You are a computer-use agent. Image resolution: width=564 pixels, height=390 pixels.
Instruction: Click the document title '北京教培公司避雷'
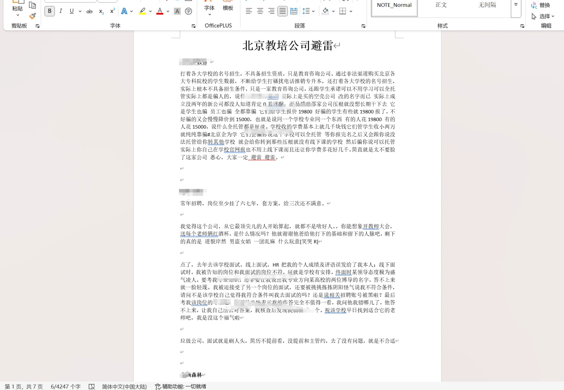288,45
